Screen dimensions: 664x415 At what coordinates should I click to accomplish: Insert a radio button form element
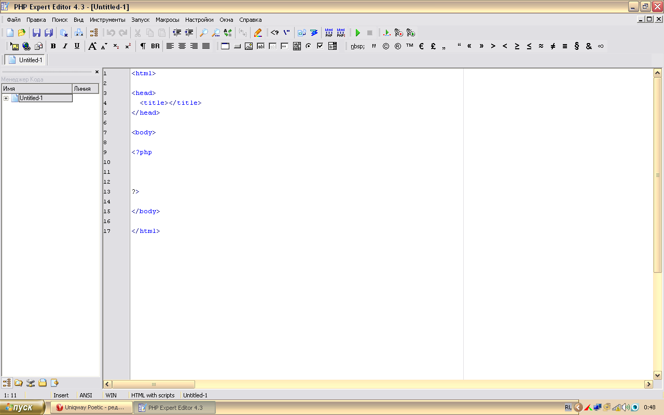[308, 46]
